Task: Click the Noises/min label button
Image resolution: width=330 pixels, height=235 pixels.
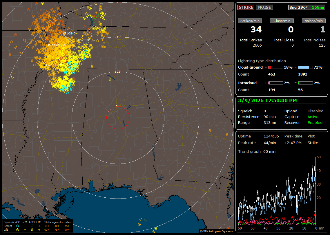Action: [313, 21]
